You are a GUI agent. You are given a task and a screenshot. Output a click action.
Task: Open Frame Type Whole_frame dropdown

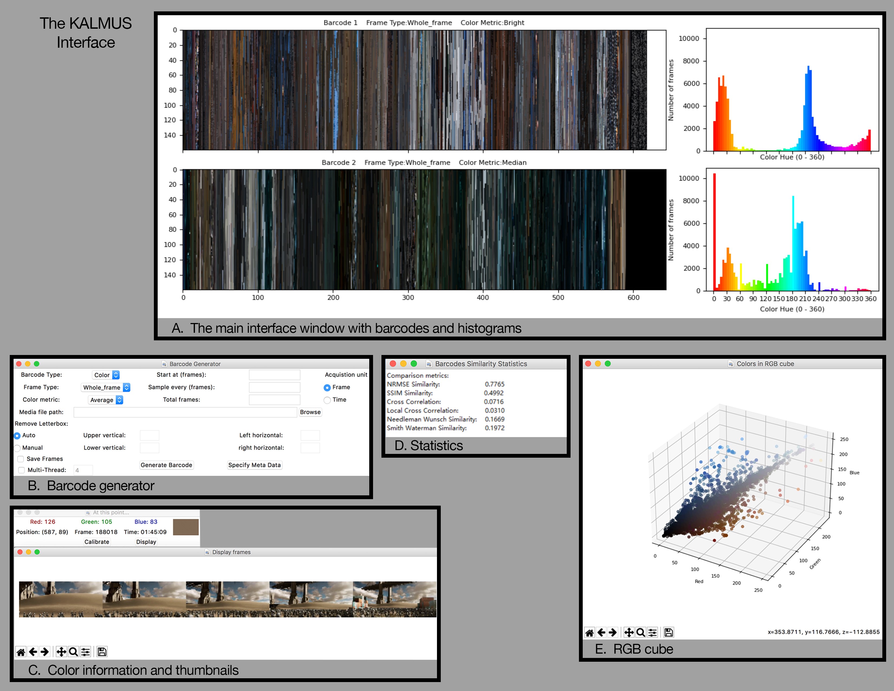pyautogui.click(x=106, y=387)
